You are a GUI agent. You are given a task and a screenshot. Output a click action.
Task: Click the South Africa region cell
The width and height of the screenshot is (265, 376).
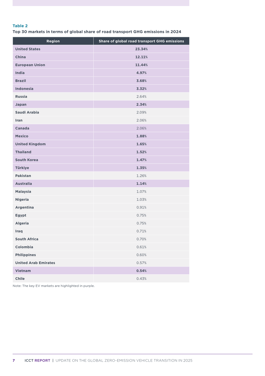point(53,239)
